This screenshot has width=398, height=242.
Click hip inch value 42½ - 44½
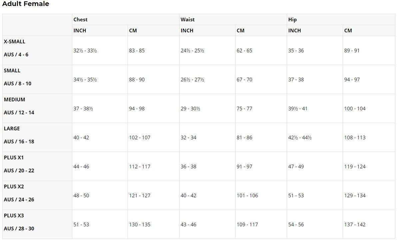[300, 138]
